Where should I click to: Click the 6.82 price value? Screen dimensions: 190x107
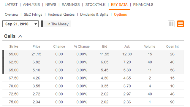coord(36,62)
